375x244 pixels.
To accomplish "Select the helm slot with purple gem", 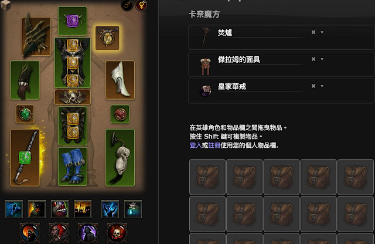I will click(x=73, y=21).
